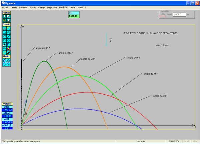This screenshot has height=146, width=200.
Task: Click the q(C) value 1,6E-19
Action: (7, 122)
